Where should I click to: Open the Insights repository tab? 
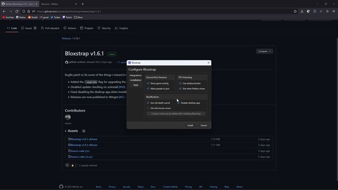[121, 28]
